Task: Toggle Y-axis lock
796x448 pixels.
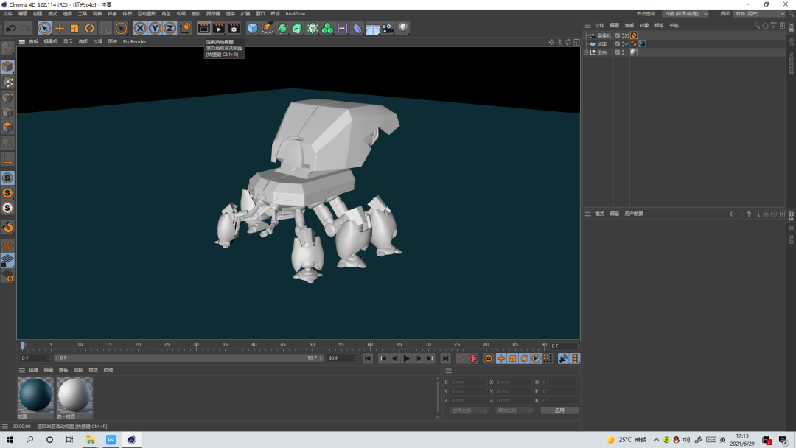Action: (x=155, y=29)
